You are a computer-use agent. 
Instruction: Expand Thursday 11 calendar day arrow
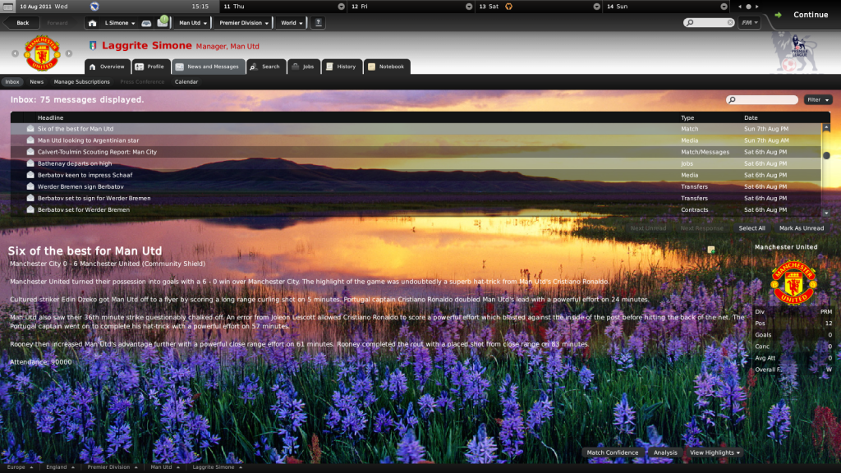pos(341,7)
